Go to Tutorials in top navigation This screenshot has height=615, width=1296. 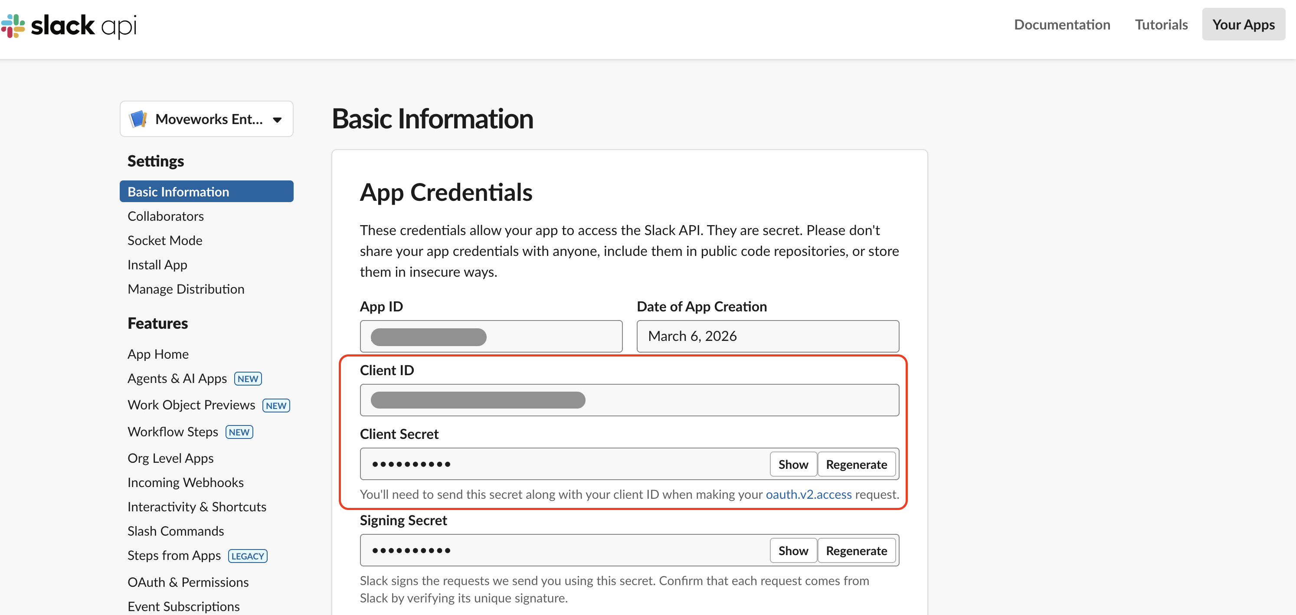click(1161, 25)
